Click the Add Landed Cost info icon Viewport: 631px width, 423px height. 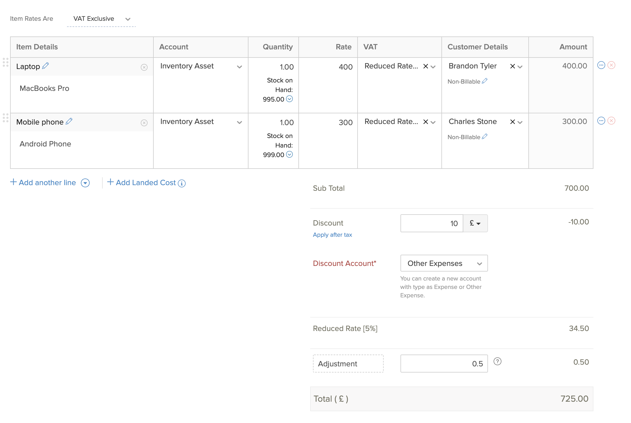click(x=182, y=183)
